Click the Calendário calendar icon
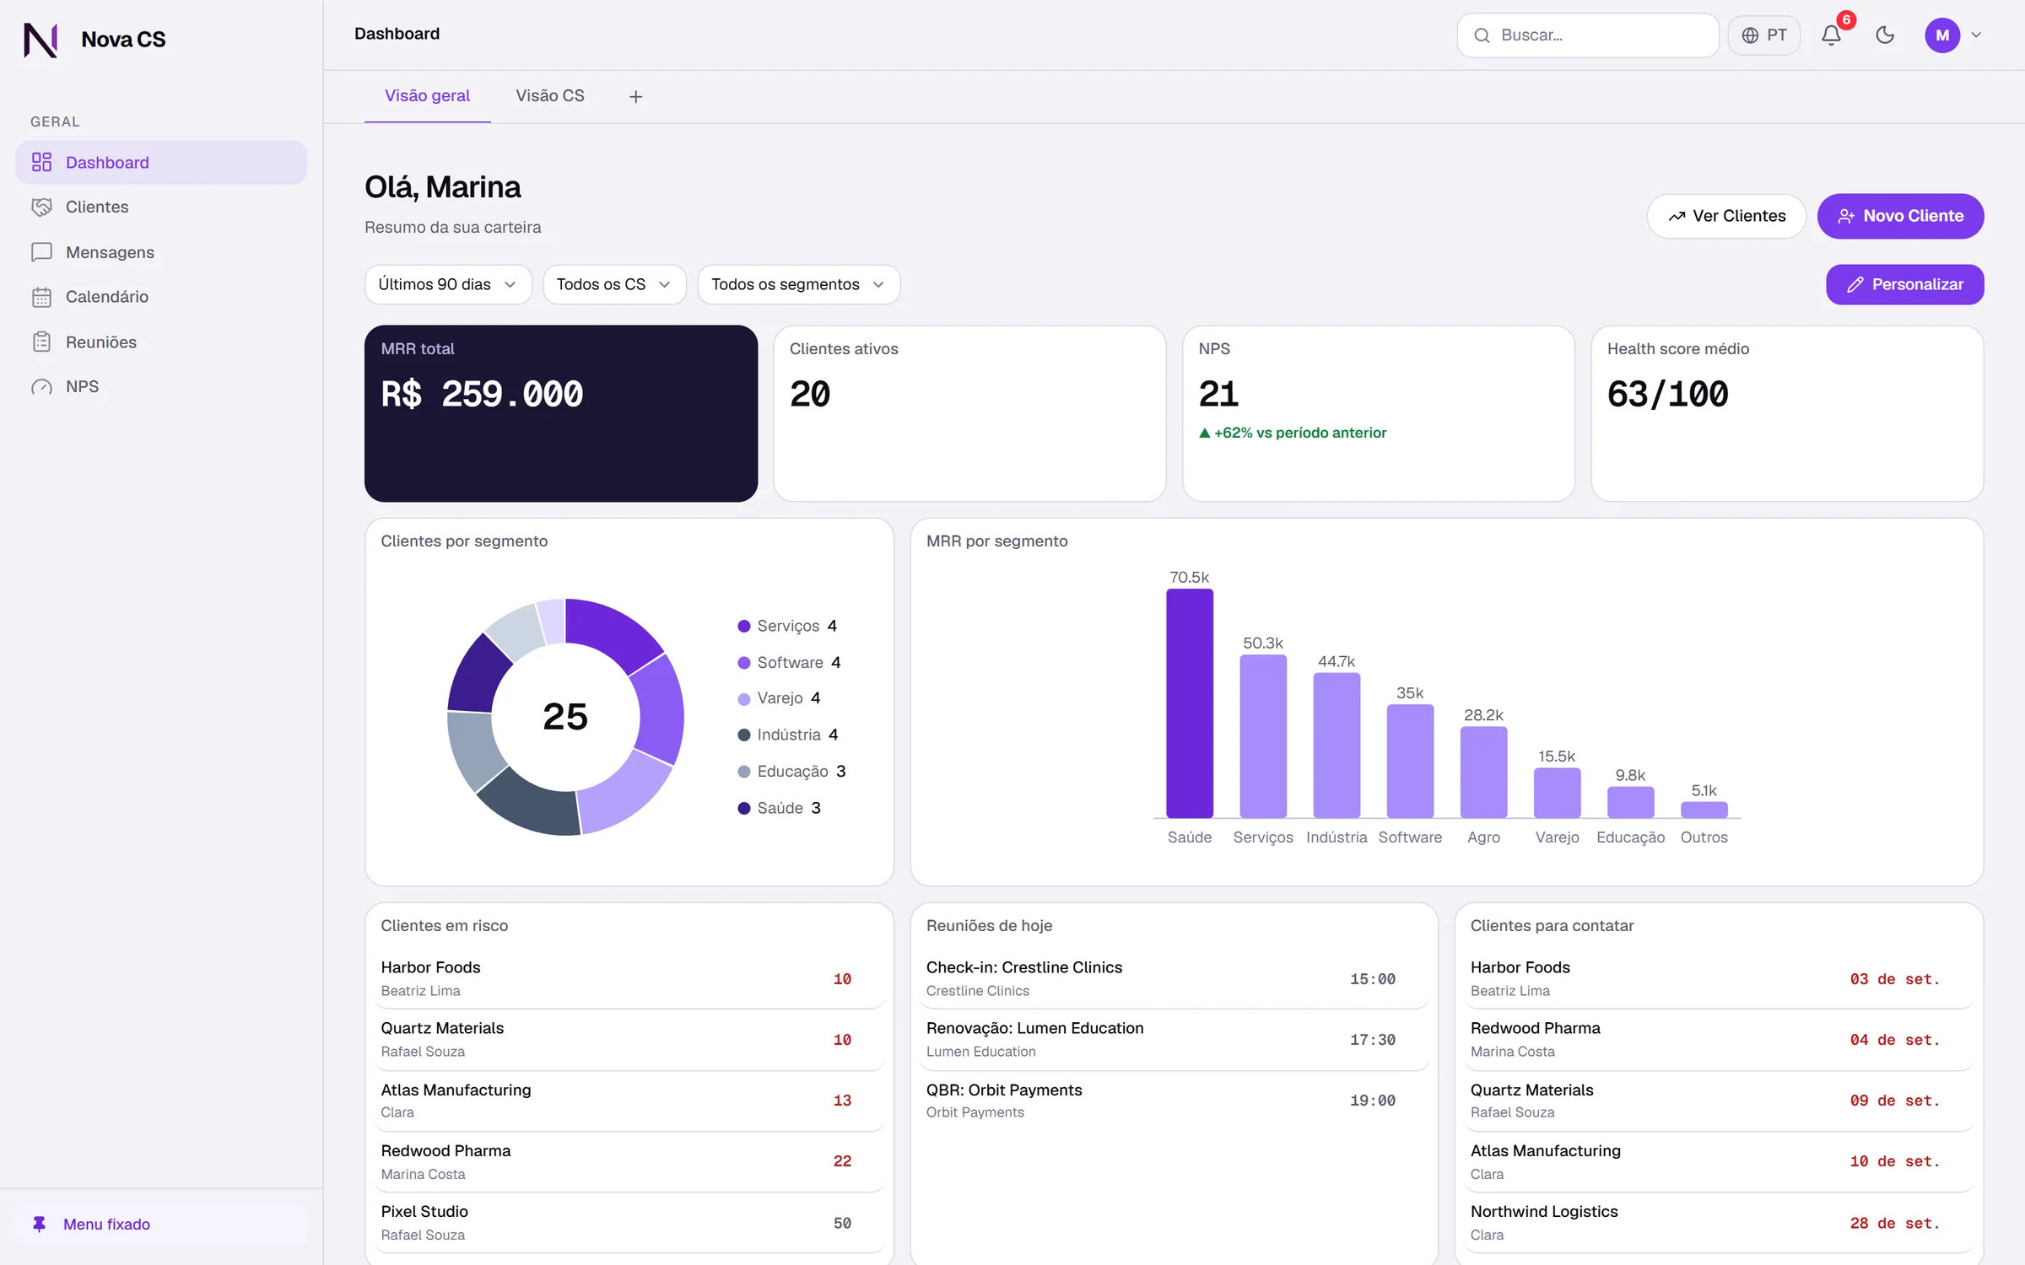 click(41, 297)
